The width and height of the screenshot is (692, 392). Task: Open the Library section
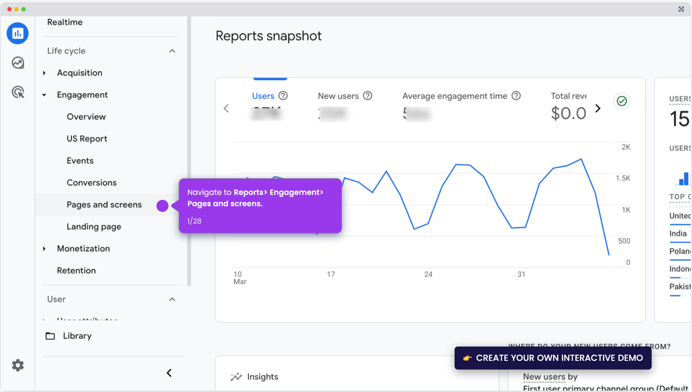coord(77,336)
